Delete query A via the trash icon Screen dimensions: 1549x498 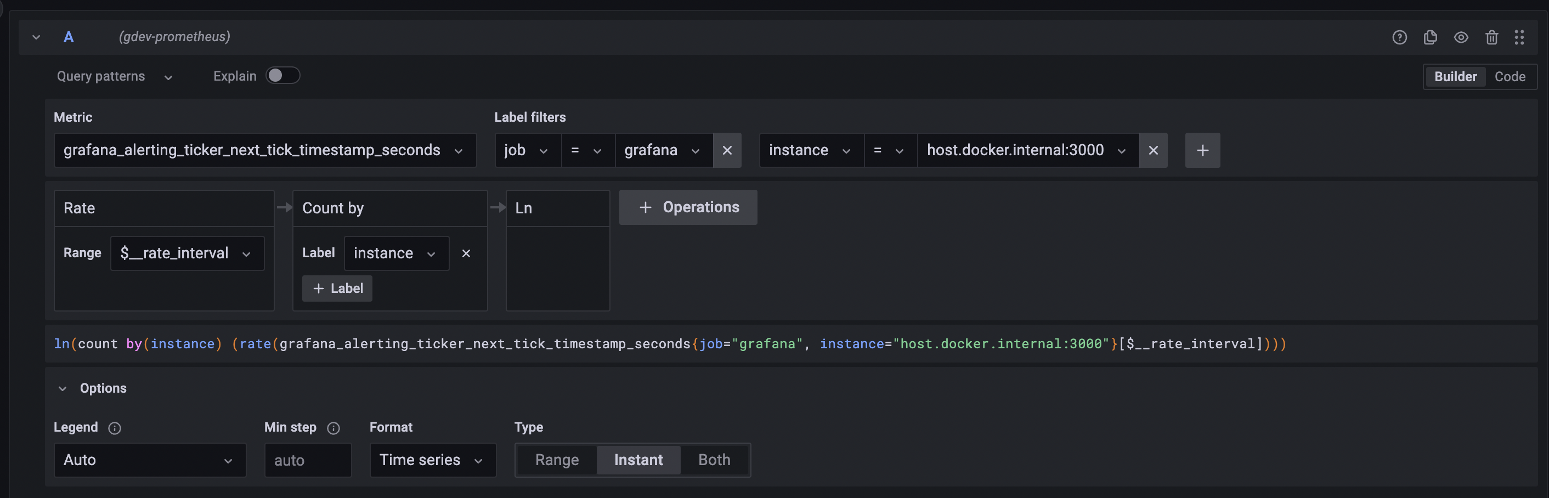click(1492, 37)
